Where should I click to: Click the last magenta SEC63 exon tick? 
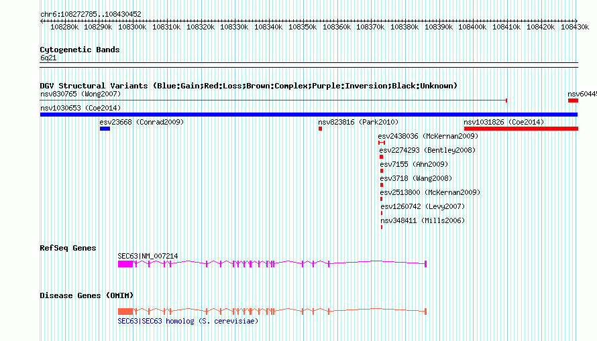pyautogui.click(x=426, y=264)
